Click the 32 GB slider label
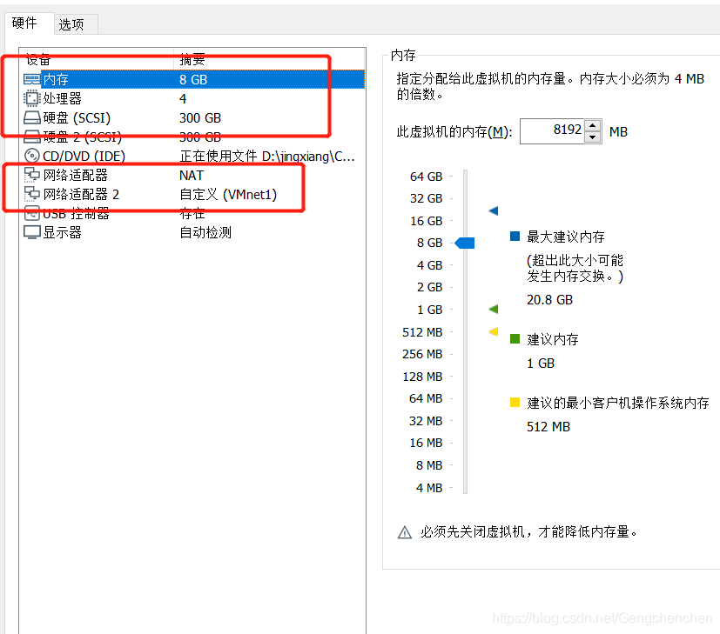This screenshot has width=720, height=634. [x=426, y=198]
